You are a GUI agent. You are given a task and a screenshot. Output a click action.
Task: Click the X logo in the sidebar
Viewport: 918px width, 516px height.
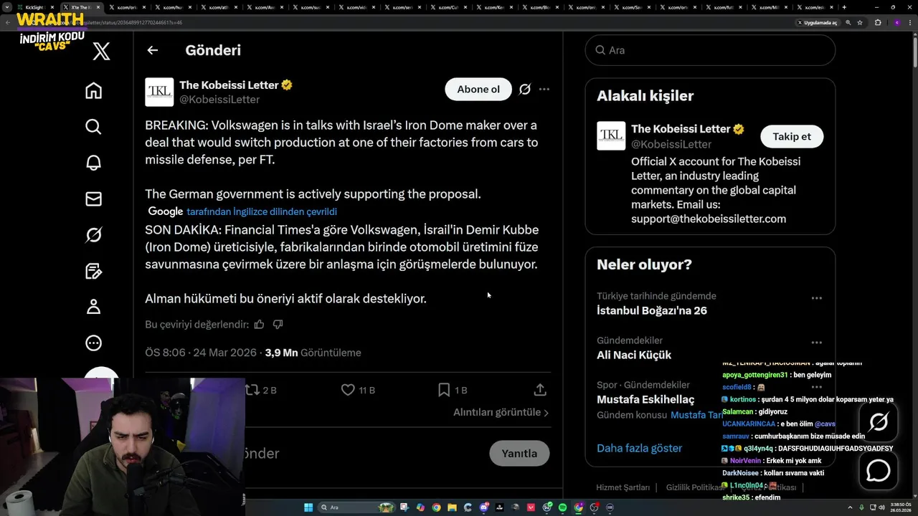101,51
